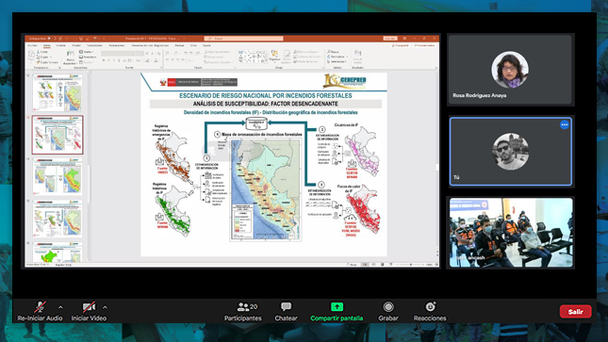Open the Insertar tab in PowerPoint ribbon
The width and height of the screenshot is (608, 342).
(61, 45)
